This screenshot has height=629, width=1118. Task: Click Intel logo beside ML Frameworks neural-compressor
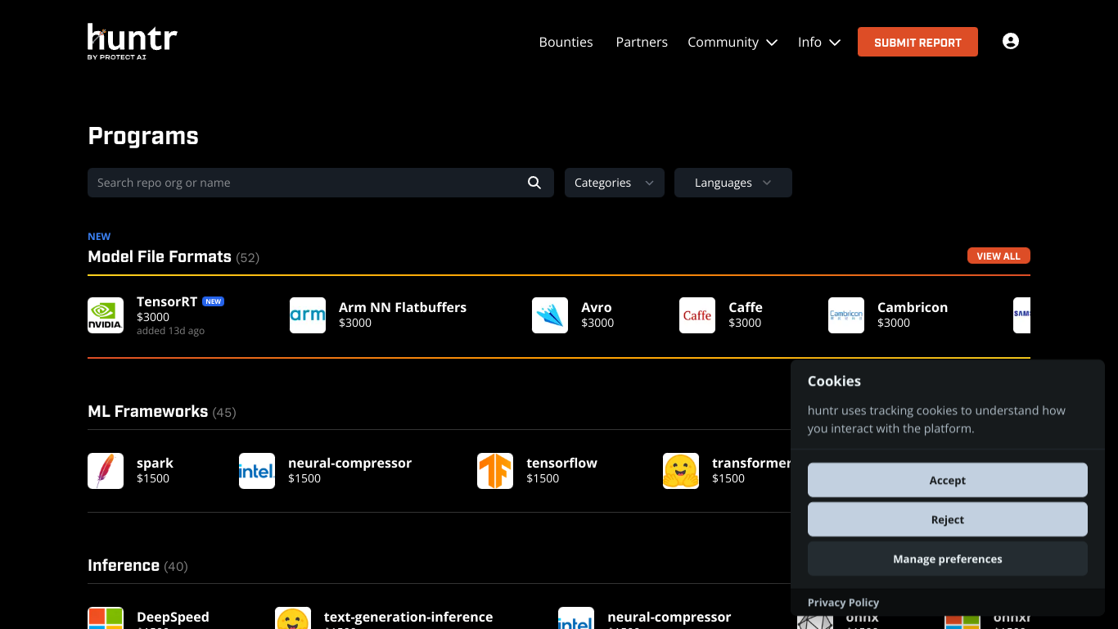[257, 471]
